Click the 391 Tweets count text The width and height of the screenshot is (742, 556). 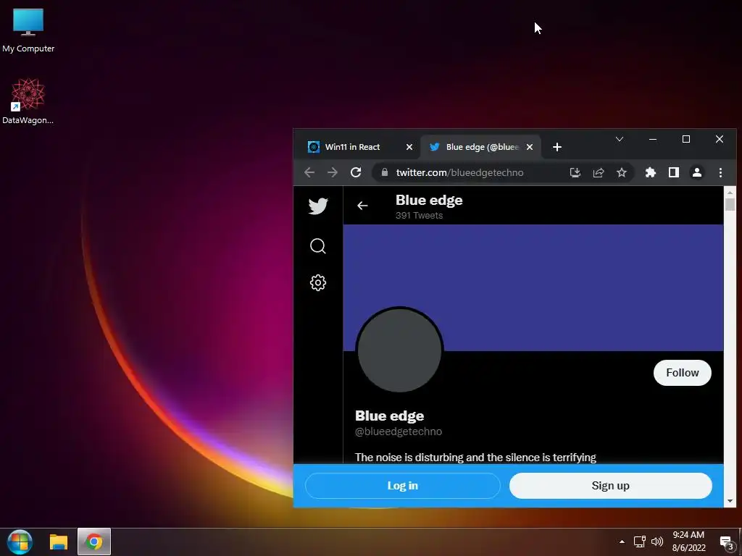(420, 216)
